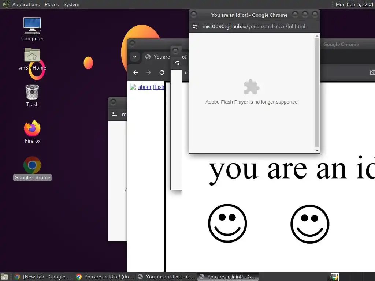The image size is (375, 281).
Task: Click the scroll up arrow in front popup
Action: [x=317, y=36]
